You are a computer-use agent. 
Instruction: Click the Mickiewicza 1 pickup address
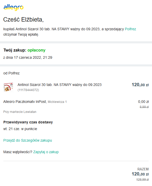tap(57, 102)
